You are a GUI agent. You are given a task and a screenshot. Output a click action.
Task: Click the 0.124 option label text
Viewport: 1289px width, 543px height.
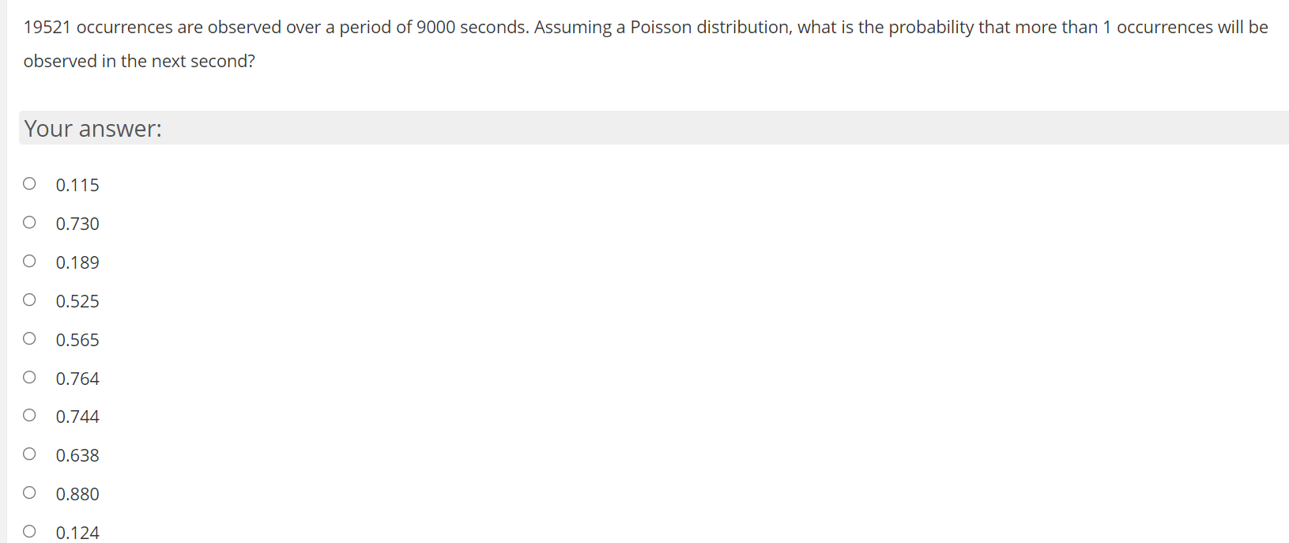(x=77, y=532)
